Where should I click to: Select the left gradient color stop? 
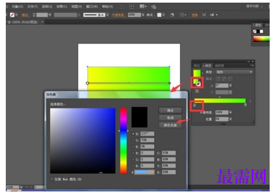(195, 105)
